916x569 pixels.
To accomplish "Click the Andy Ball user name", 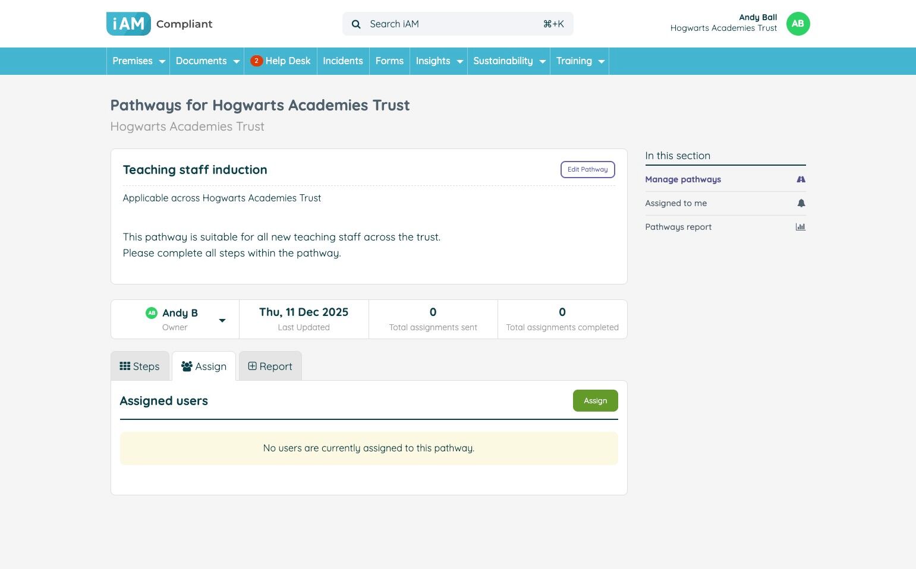I will (x=758, y=17).
